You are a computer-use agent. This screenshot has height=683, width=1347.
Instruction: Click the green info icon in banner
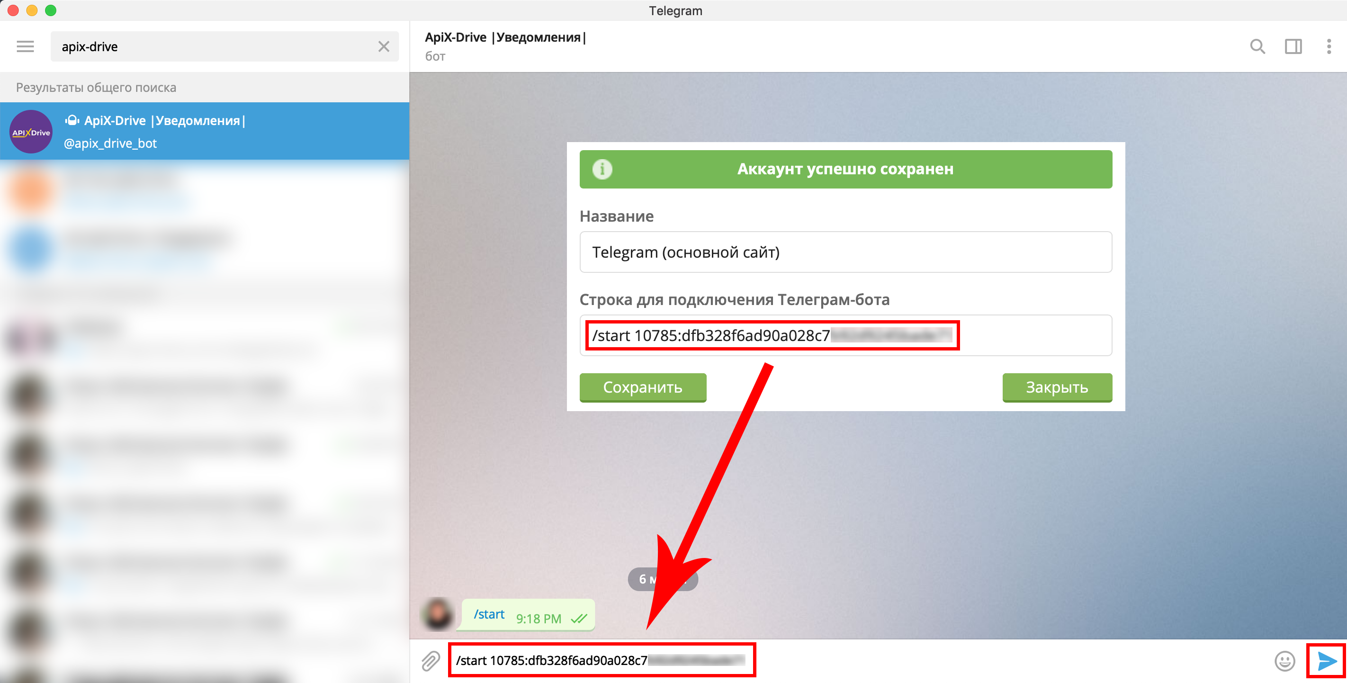[x=602, y=169]
